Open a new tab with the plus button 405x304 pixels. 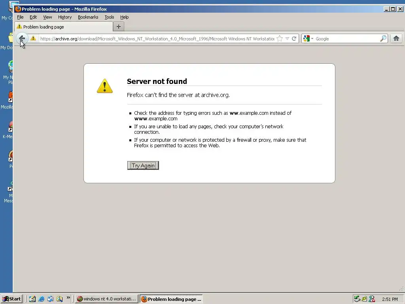click(x=119, y=27)
